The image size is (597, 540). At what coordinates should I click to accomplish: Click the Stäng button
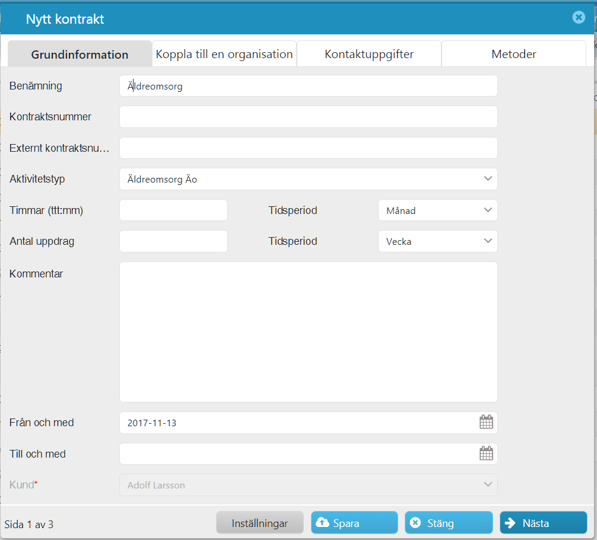tap(449, 523)
